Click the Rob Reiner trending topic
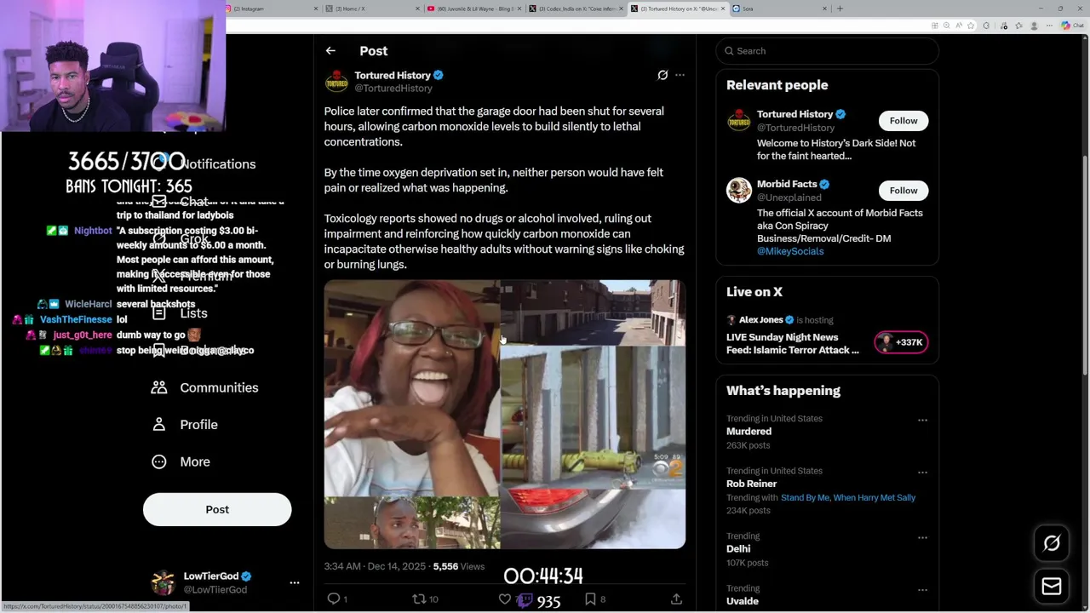 (x=751, y=484)
